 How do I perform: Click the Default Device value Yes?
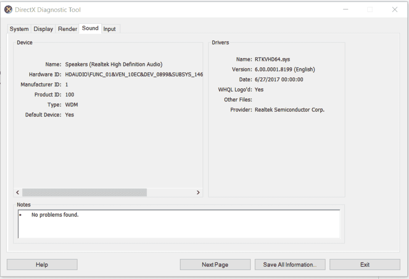(69, 115)
